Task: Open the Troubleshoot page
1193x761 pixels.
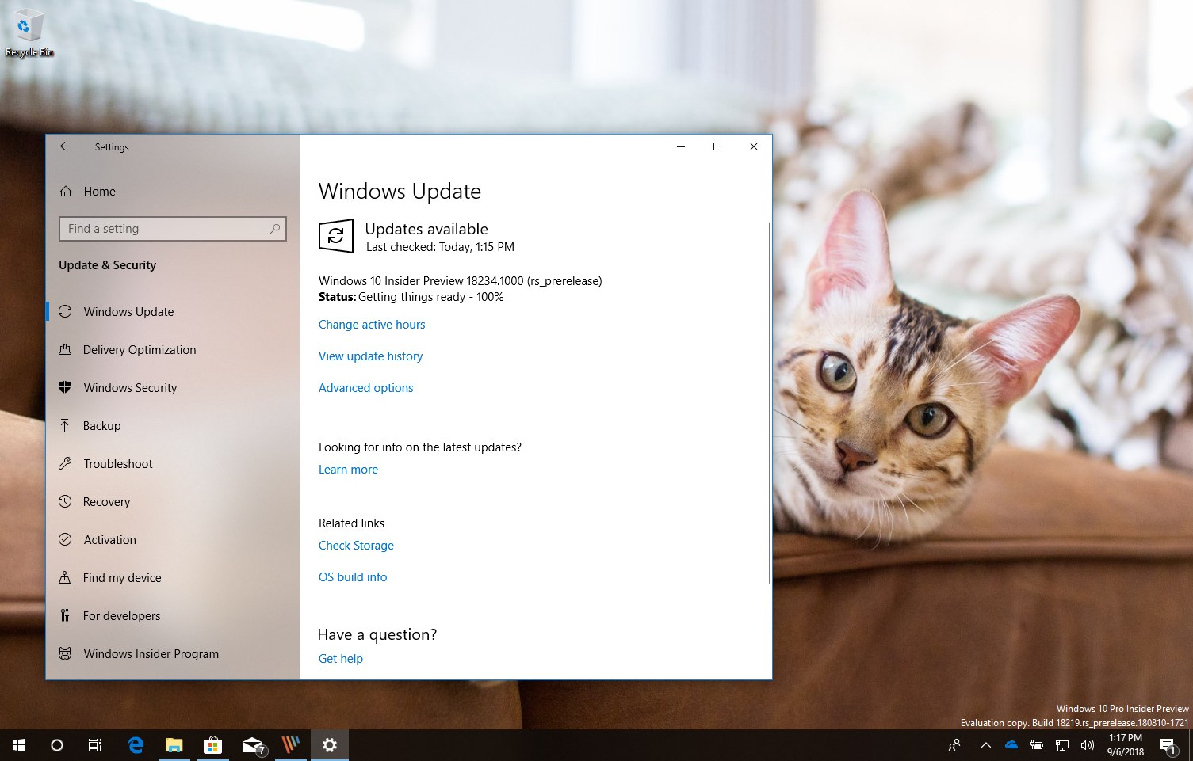Action: pyautogui.click(x=173, y=464)
